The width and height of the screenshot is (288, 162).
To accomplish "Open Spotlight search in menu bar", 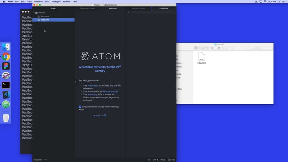I will point(279,1).
